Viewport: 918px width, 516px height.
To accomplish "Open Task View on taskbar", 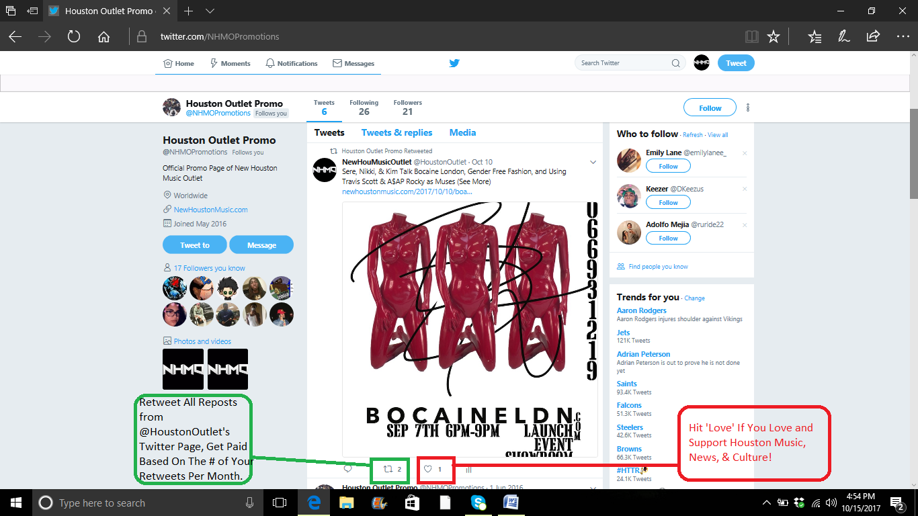I will coord(279,503).
